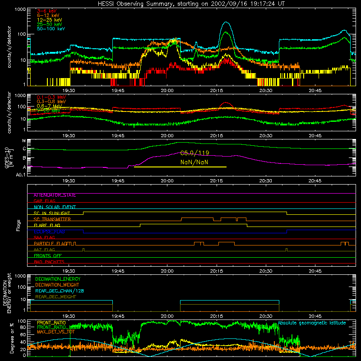Click the 0.1-0.3 MeV legend label
This screenshot has height=361, width=361.
click(x=51, y=97)
